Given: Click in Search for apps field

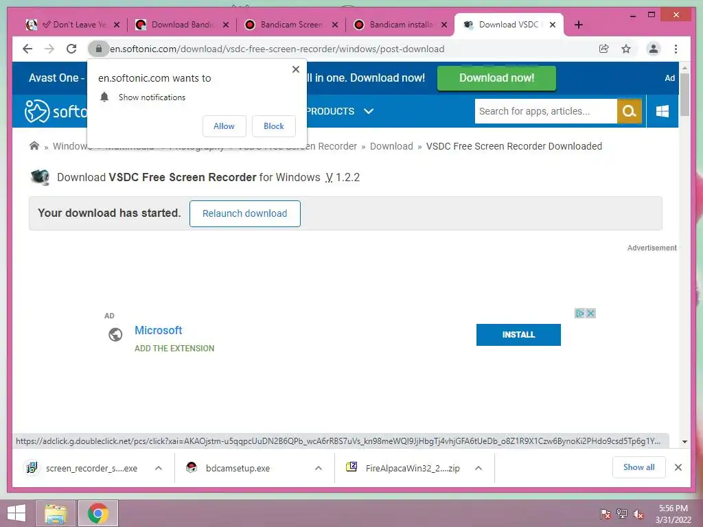Looking at the screenshot, I should click(x=546, y=111).
